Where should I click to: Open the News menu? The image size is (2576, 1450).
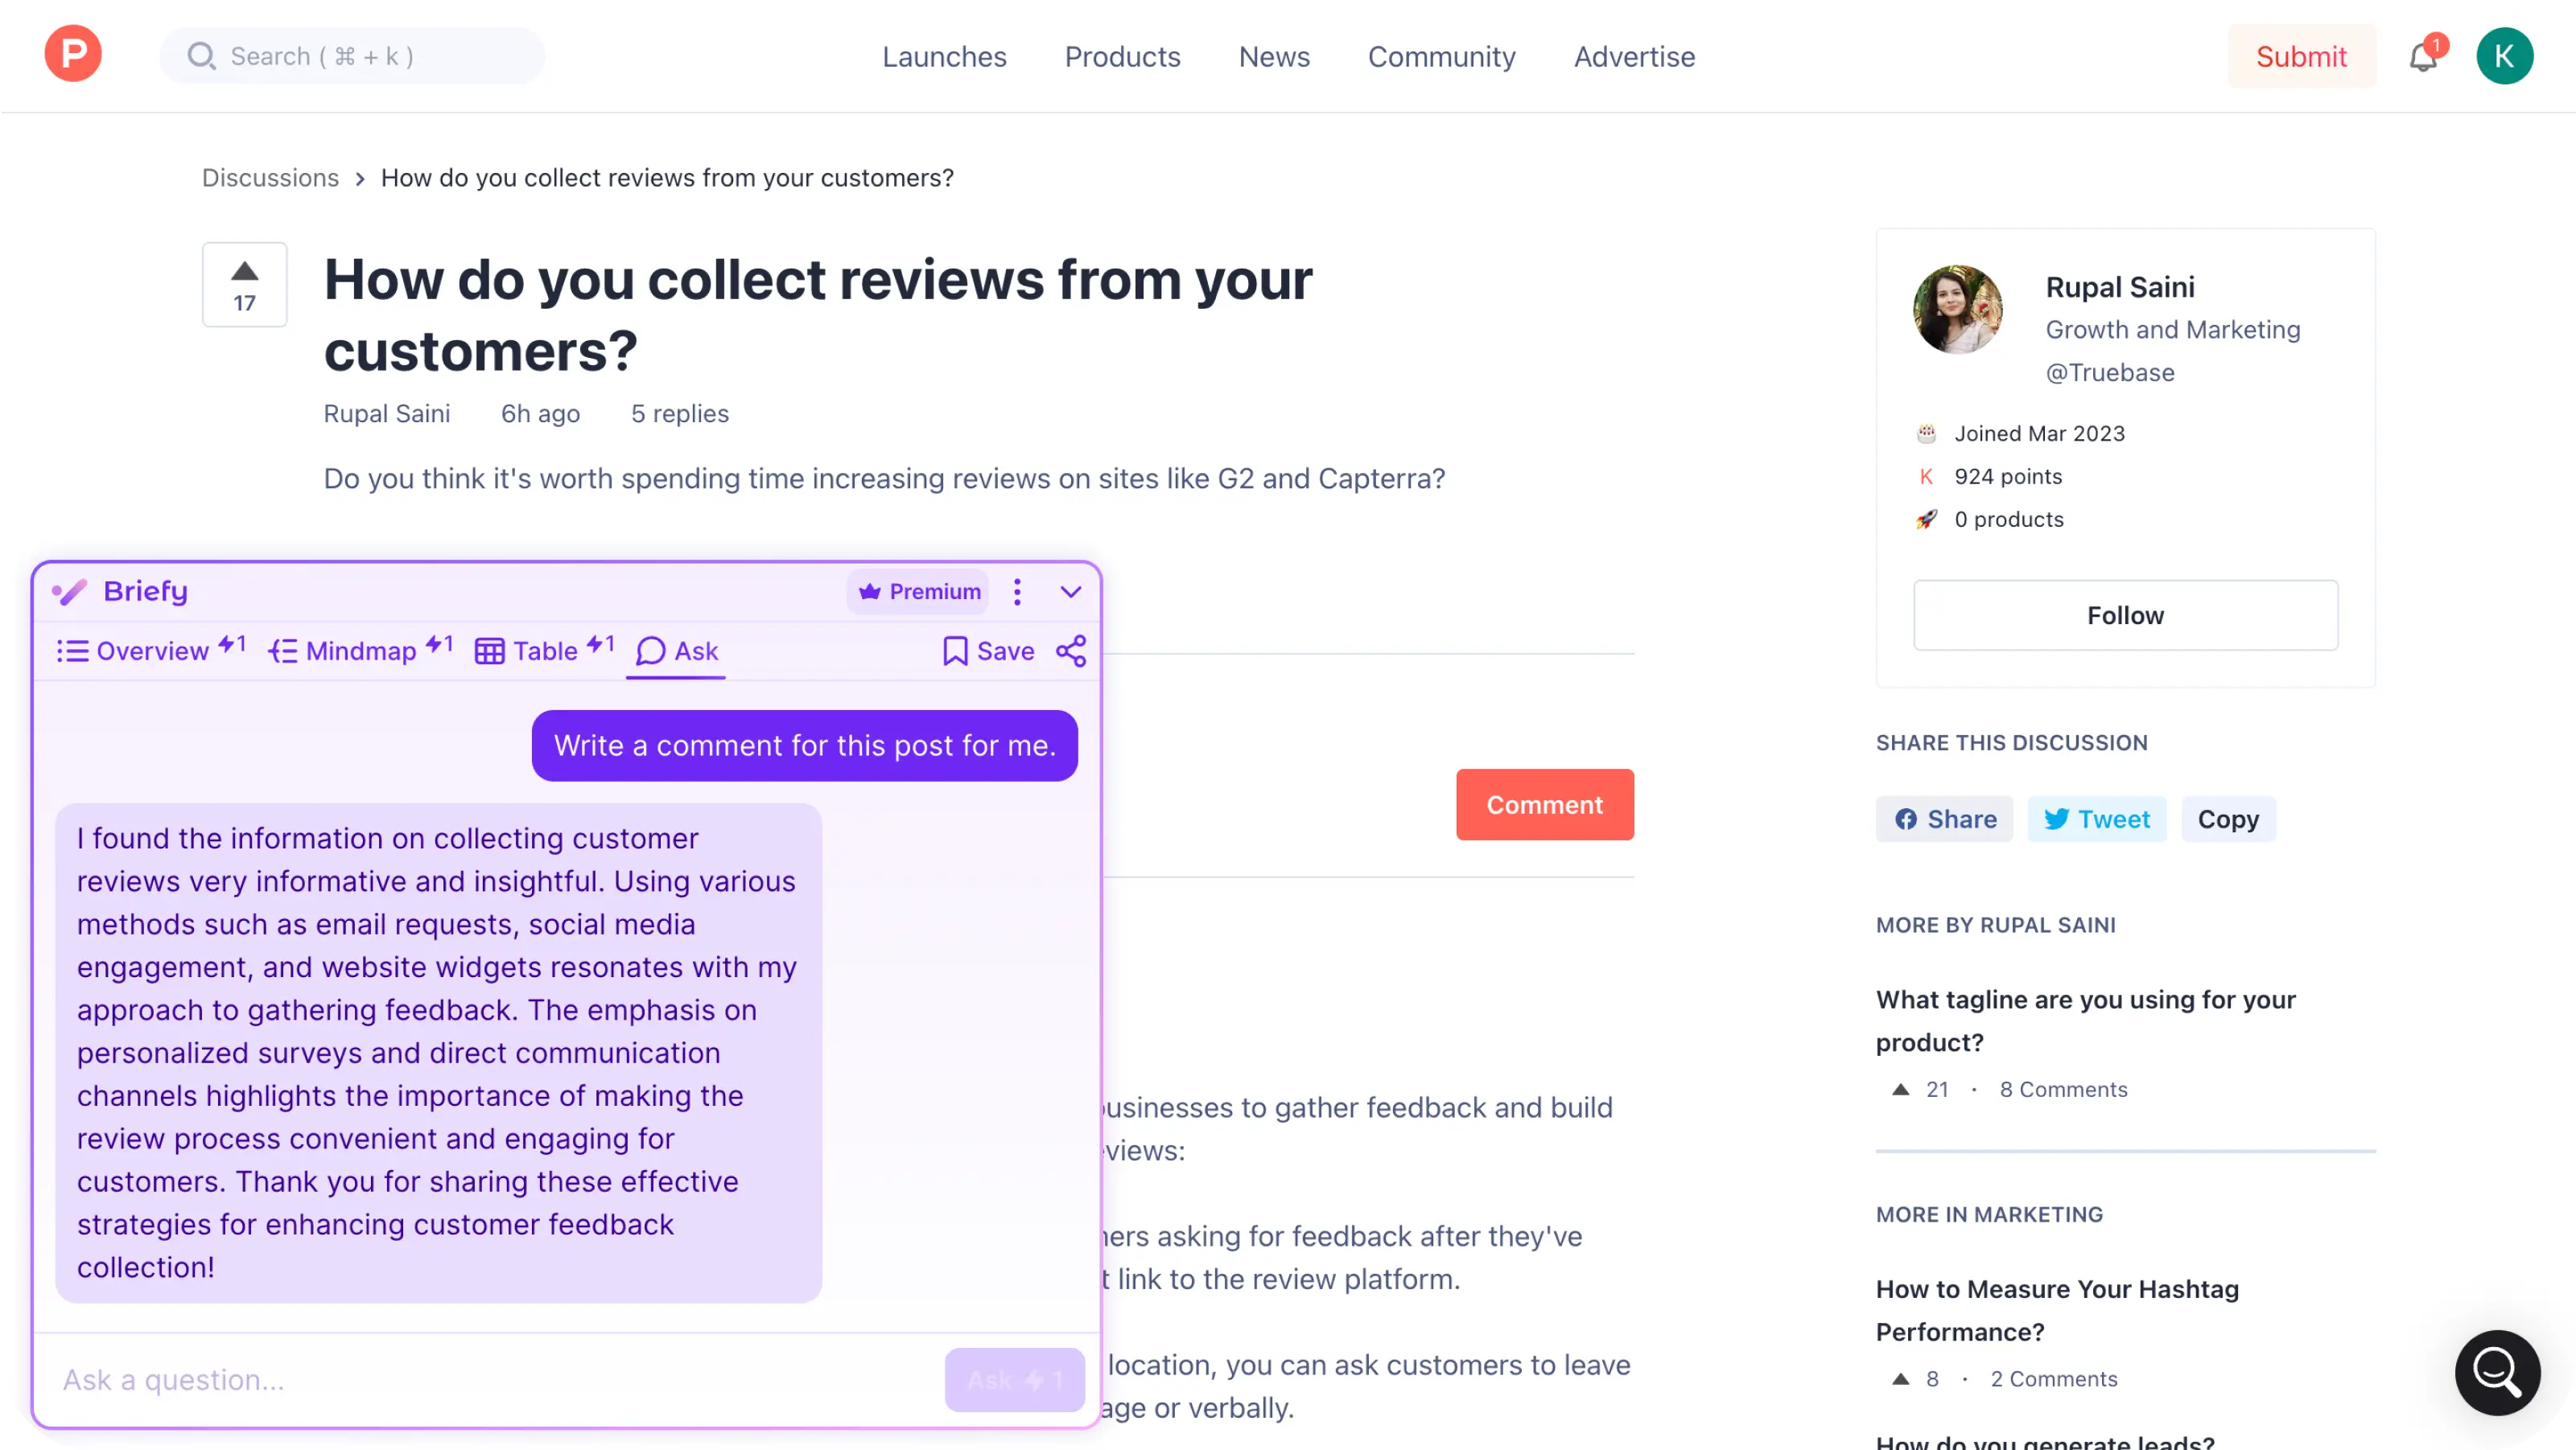tap(1273, 56)
